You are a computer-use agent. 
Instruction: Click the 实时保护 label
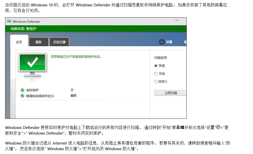point(33,90)
